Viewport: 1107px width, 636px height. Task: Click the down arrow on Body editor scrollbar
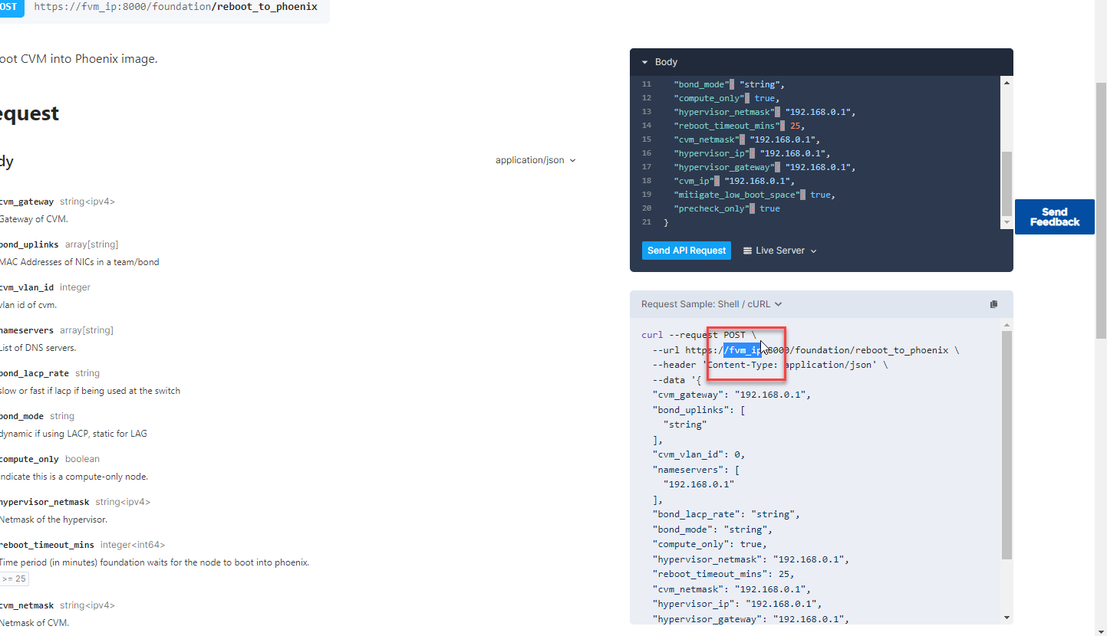coord(1006,223)
